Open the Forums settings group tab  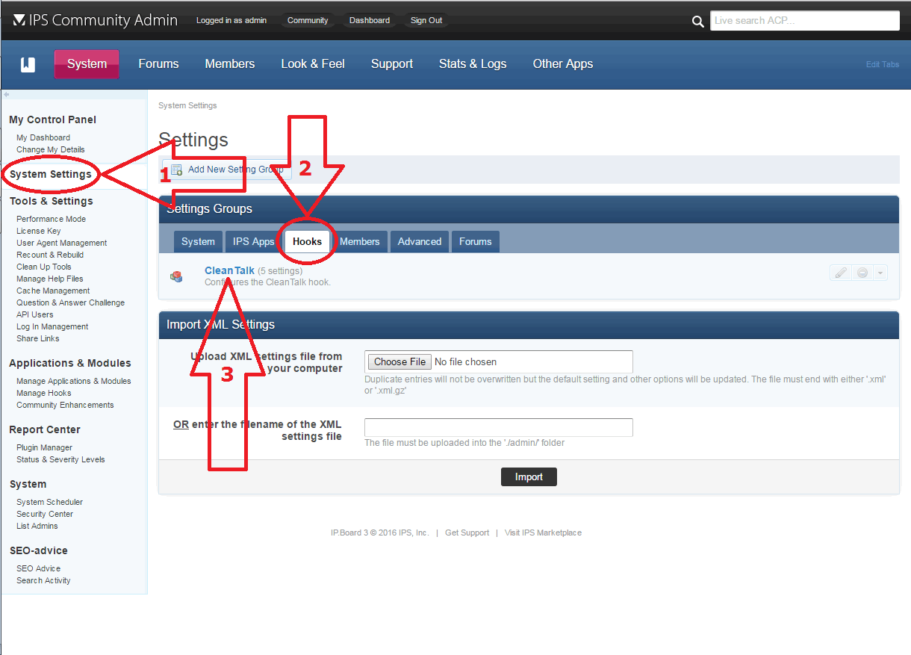(475, 241)
